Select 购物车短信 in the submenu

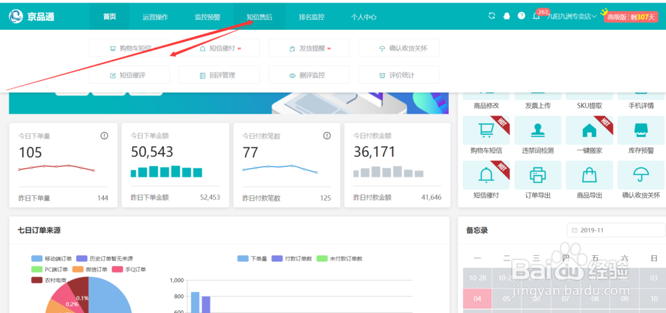click(130, 48)
